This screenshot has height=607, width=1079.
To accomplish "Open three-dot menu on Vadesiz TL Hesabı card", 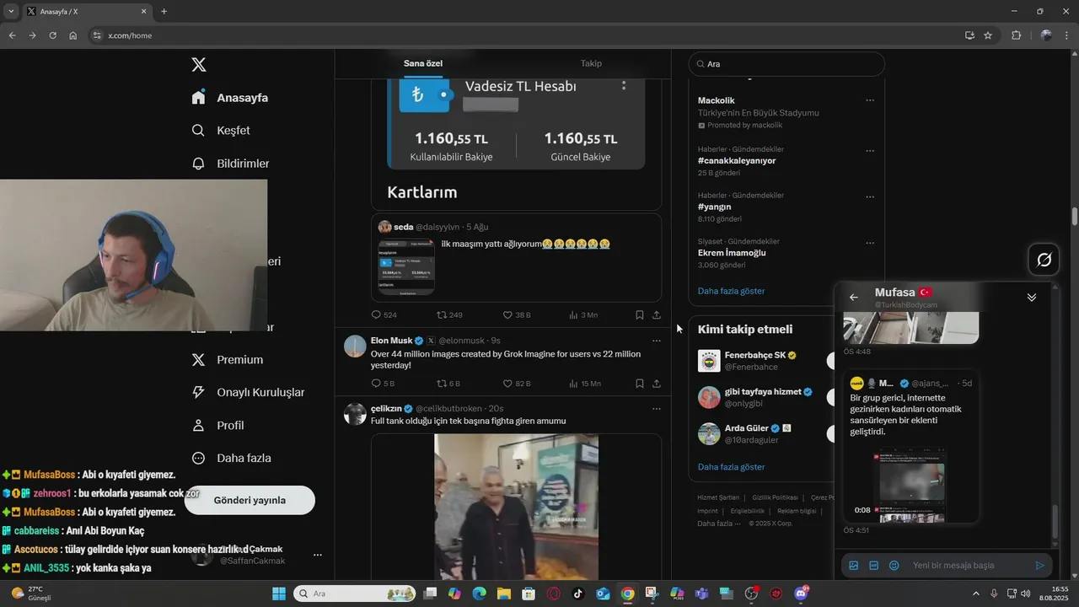I will tap(624, 86).
